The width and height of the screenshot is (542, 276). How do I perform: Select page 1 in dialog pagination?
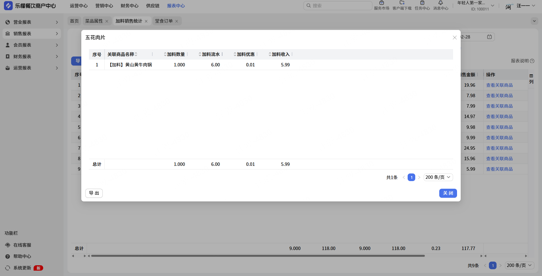click(411, 177)
